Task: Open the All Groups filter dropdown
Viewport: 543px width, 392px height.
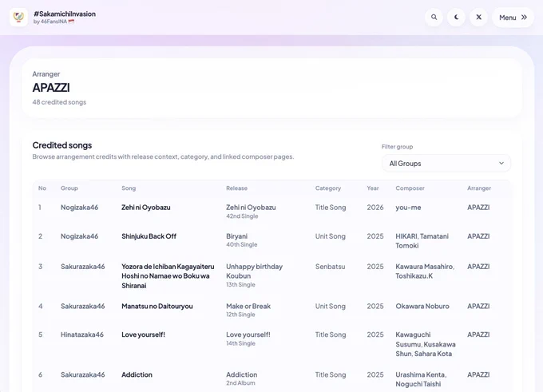Action: coord(446,163)
